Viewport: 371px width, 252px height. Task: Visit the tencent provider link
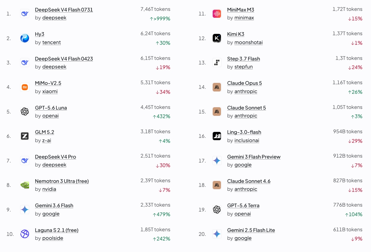tap(51, 42)
